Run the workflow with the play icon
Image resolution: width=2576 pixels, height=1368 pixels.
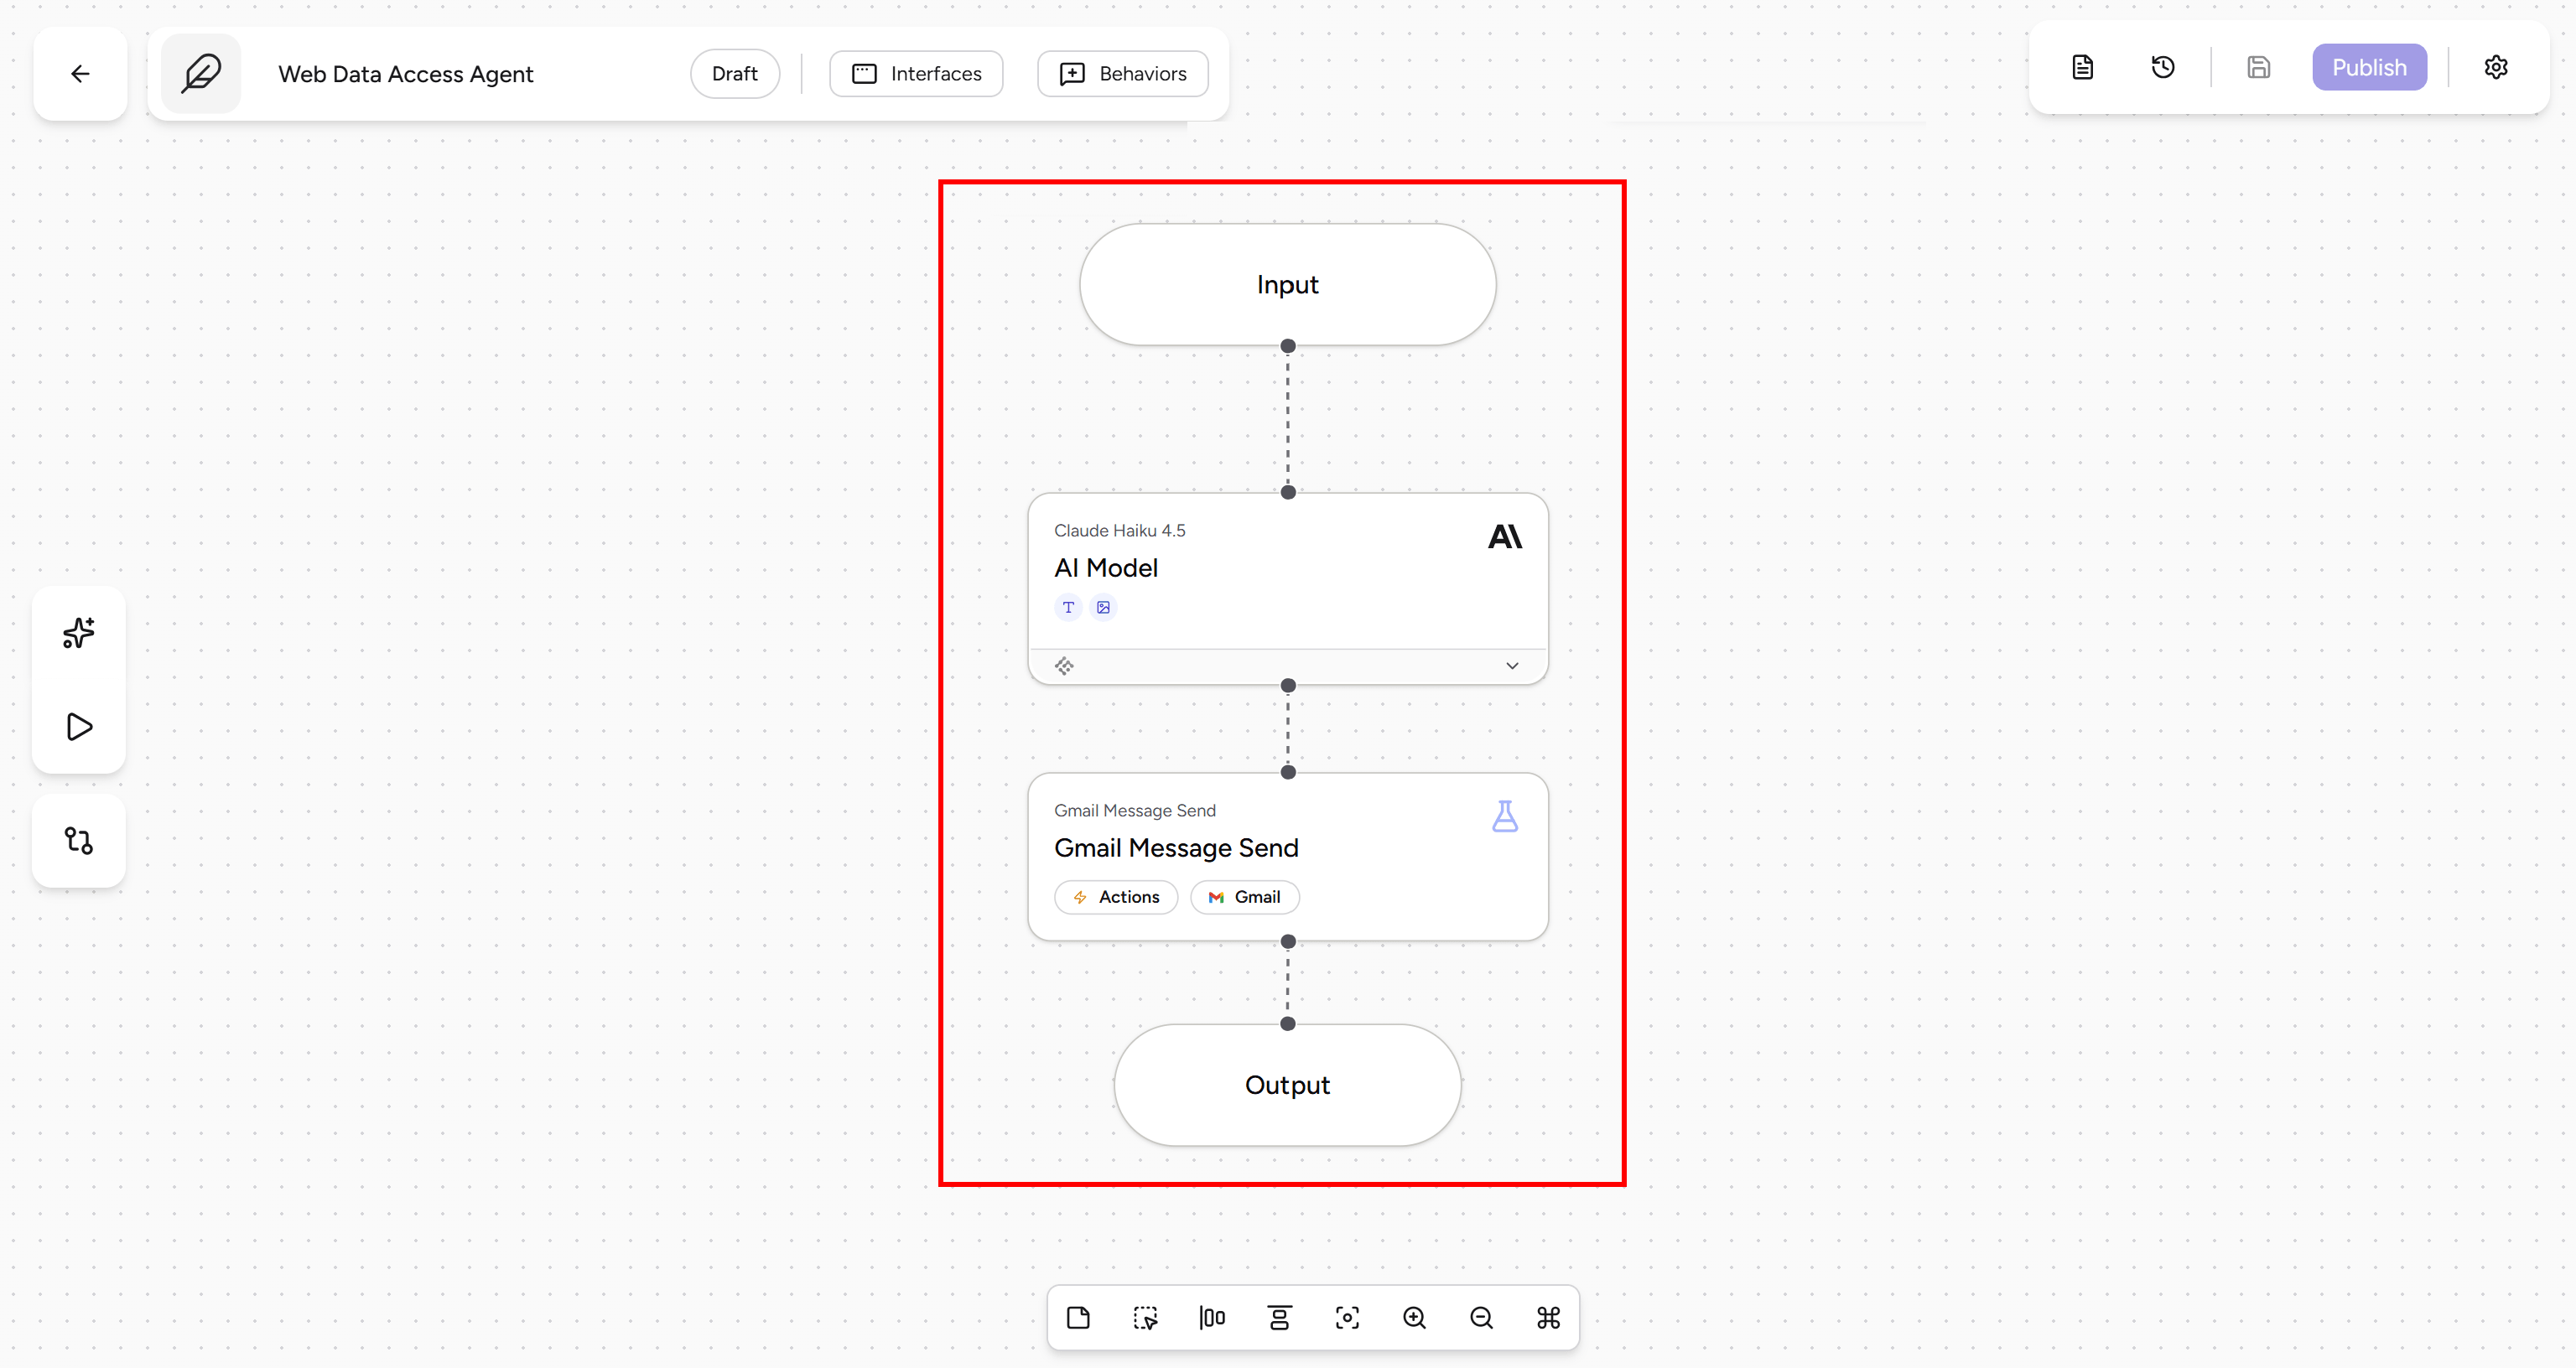[x=79, y=726]
